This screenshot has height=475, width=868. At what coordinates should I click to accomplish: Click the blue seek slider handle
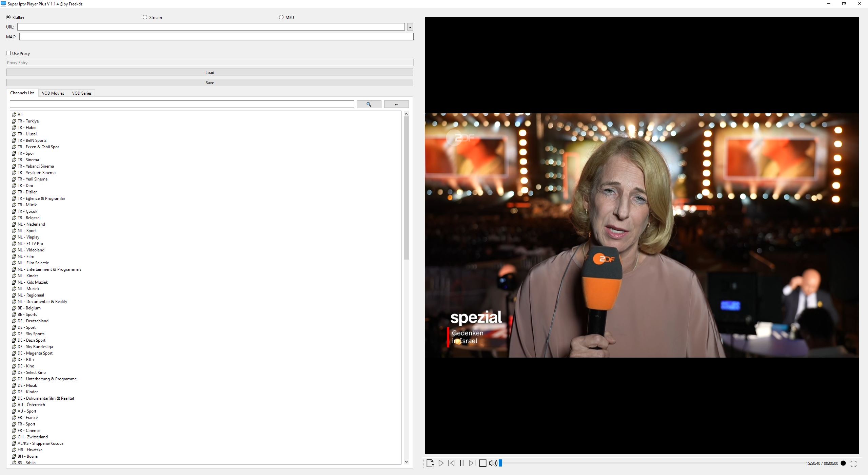(x=500, y=463)
